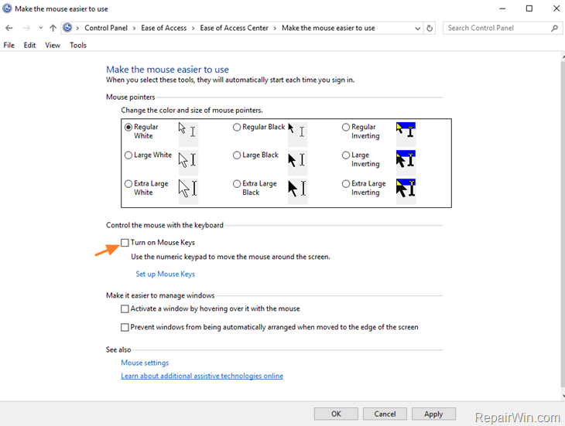Open the File menu
The width and height of the screenshot is (565, 426).
9,46
